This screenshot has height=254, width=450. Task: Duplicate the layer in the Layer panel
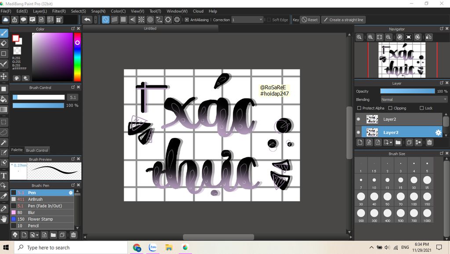(409, 142)
